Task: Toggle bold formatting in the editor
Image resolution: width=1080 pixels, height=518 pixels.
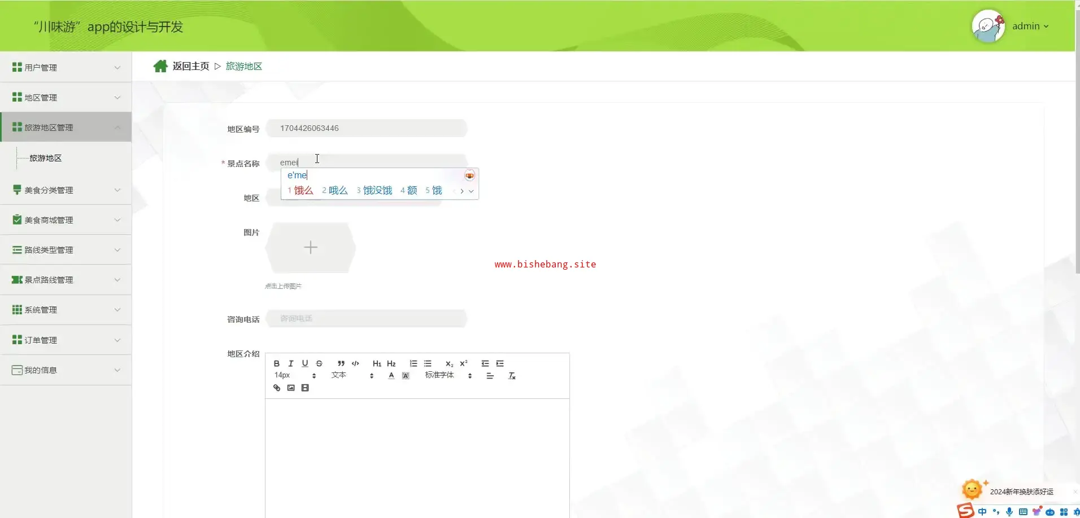Action: click(x=277, y=363)
